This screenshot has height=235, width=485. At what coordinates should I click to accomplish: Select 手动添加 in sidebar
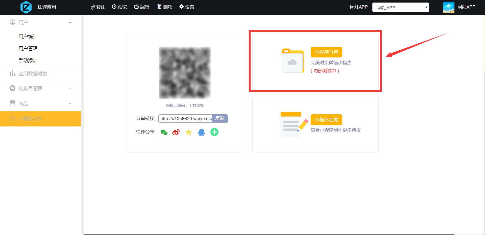coord(28,60)
